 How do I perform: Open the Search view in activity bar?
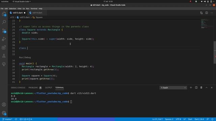[x=4, y=22]
